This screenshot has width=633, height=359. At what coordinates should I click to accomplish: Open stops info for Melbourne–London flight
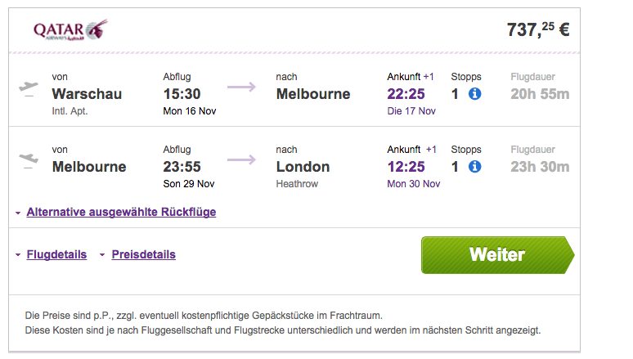pyautogui.click(x=474, y=166)
